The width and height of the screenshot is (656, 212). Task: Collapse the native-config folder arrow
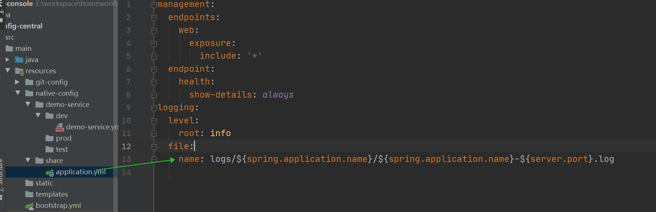pyautogui.click(x=18, y=93)
